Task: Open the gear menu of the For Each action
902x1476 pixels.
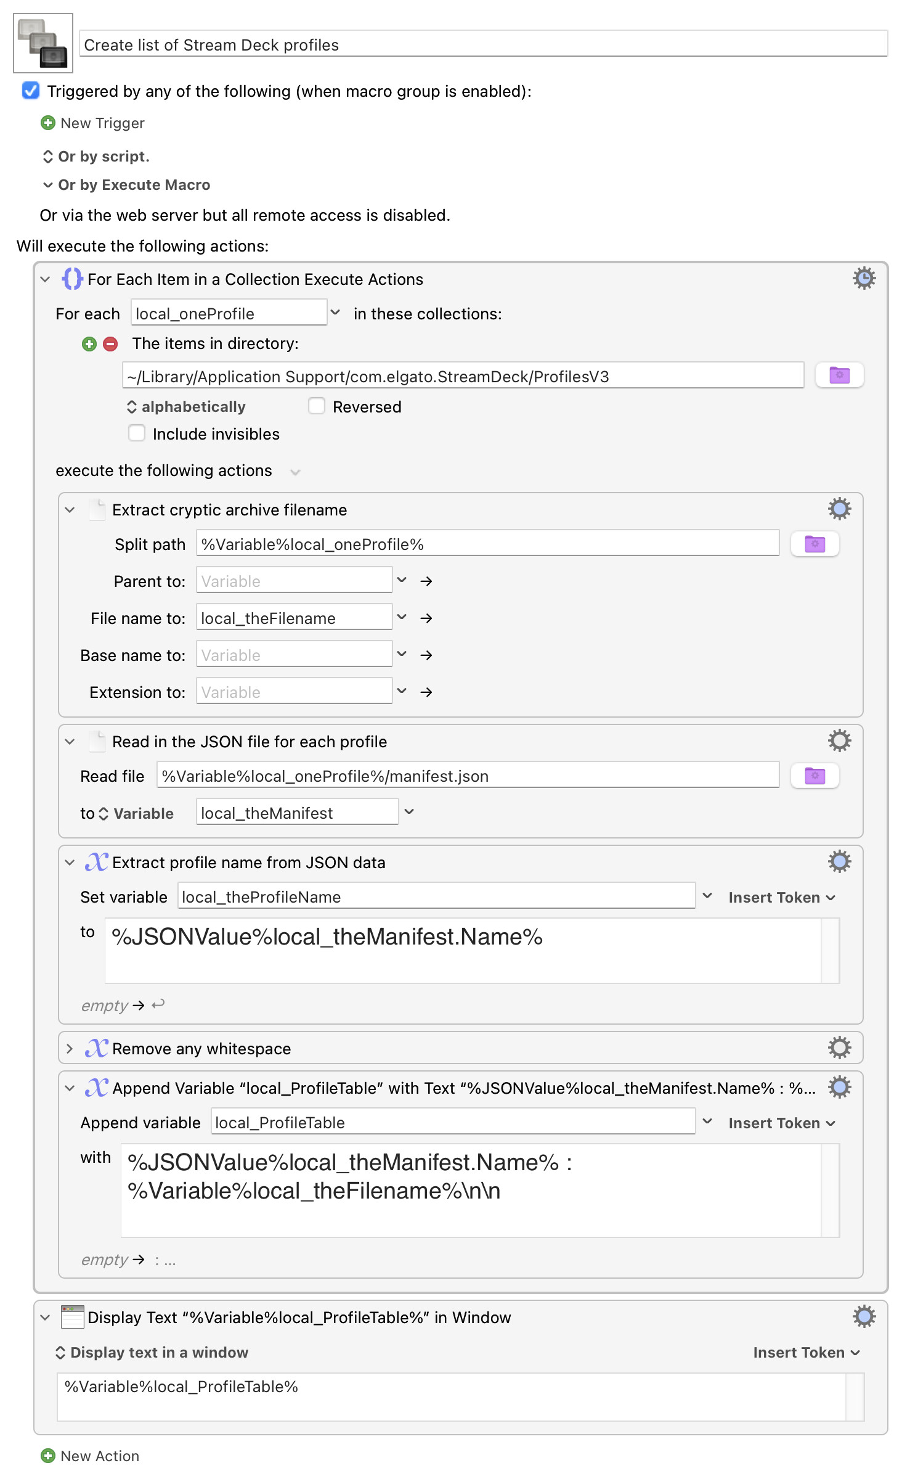Action: [864, 279]
